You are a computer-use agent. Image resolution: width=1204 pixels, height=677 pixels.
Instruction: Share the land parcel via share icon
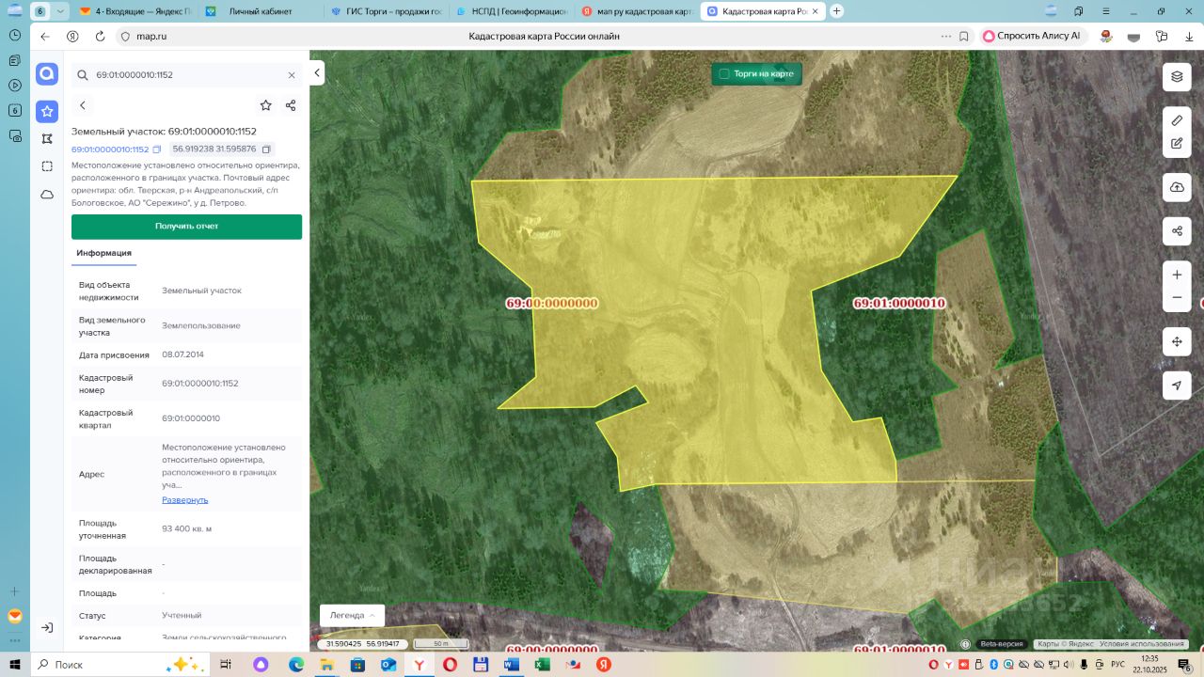tap(291, 105)
